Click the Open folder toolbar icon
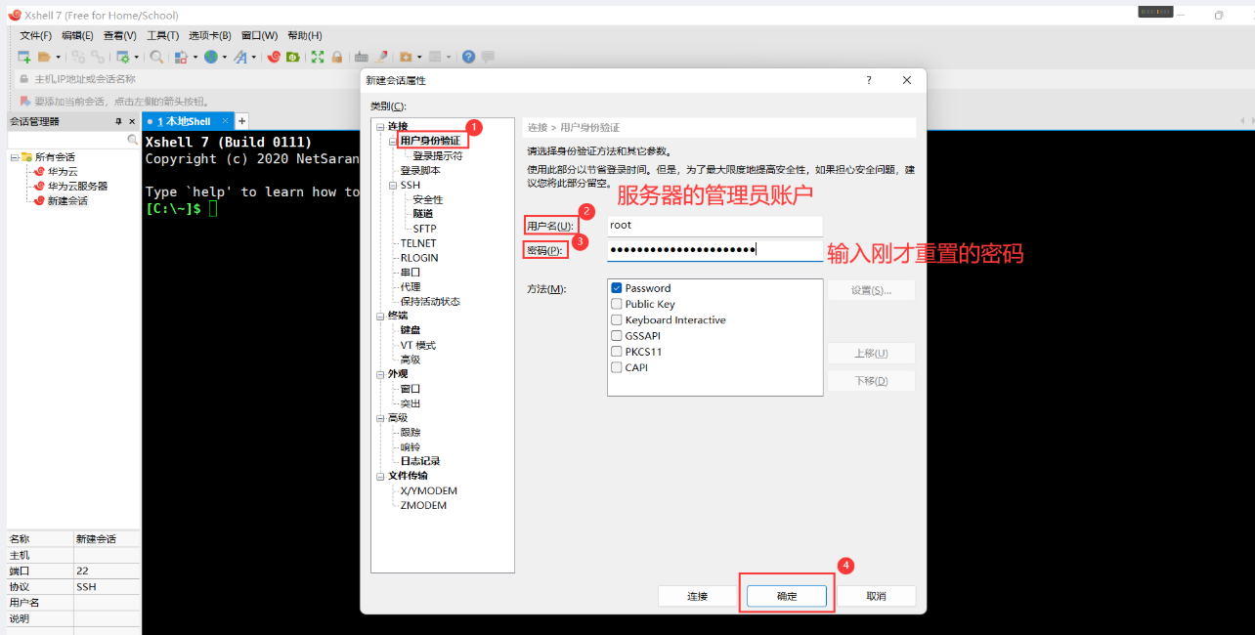The width and height of the screenshot is (1255, 635). (44, 57)
